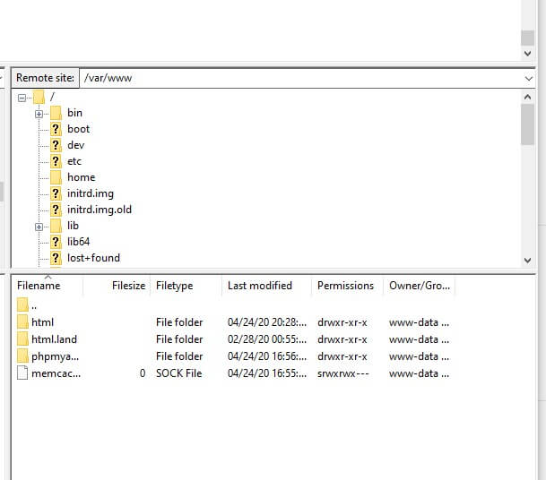Click the phpmya... folder icon
This screenshot has width=546, height=480.
(22, 356)
